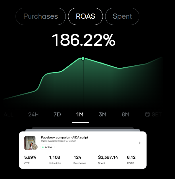This screenshot has height=179, width=175.
Task: Open the campaign product thumbnail image
Action: tap(30, 142)
